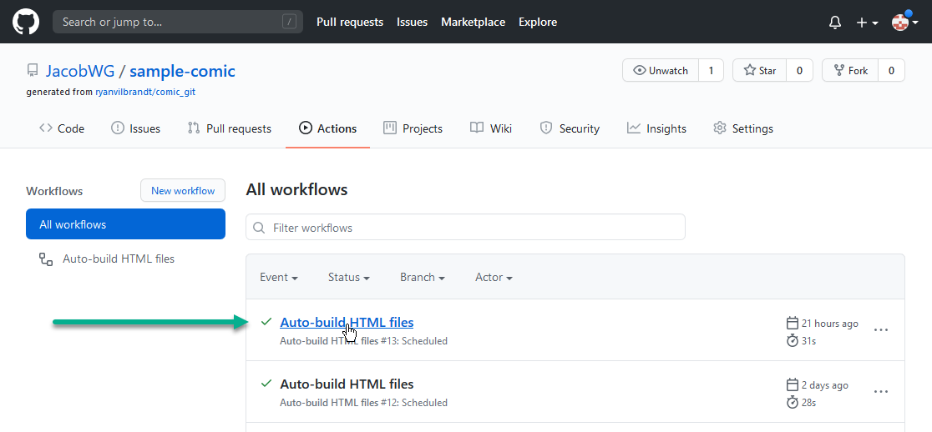Switch to the Code tab

pyautogui.click(x=62, y=128)
